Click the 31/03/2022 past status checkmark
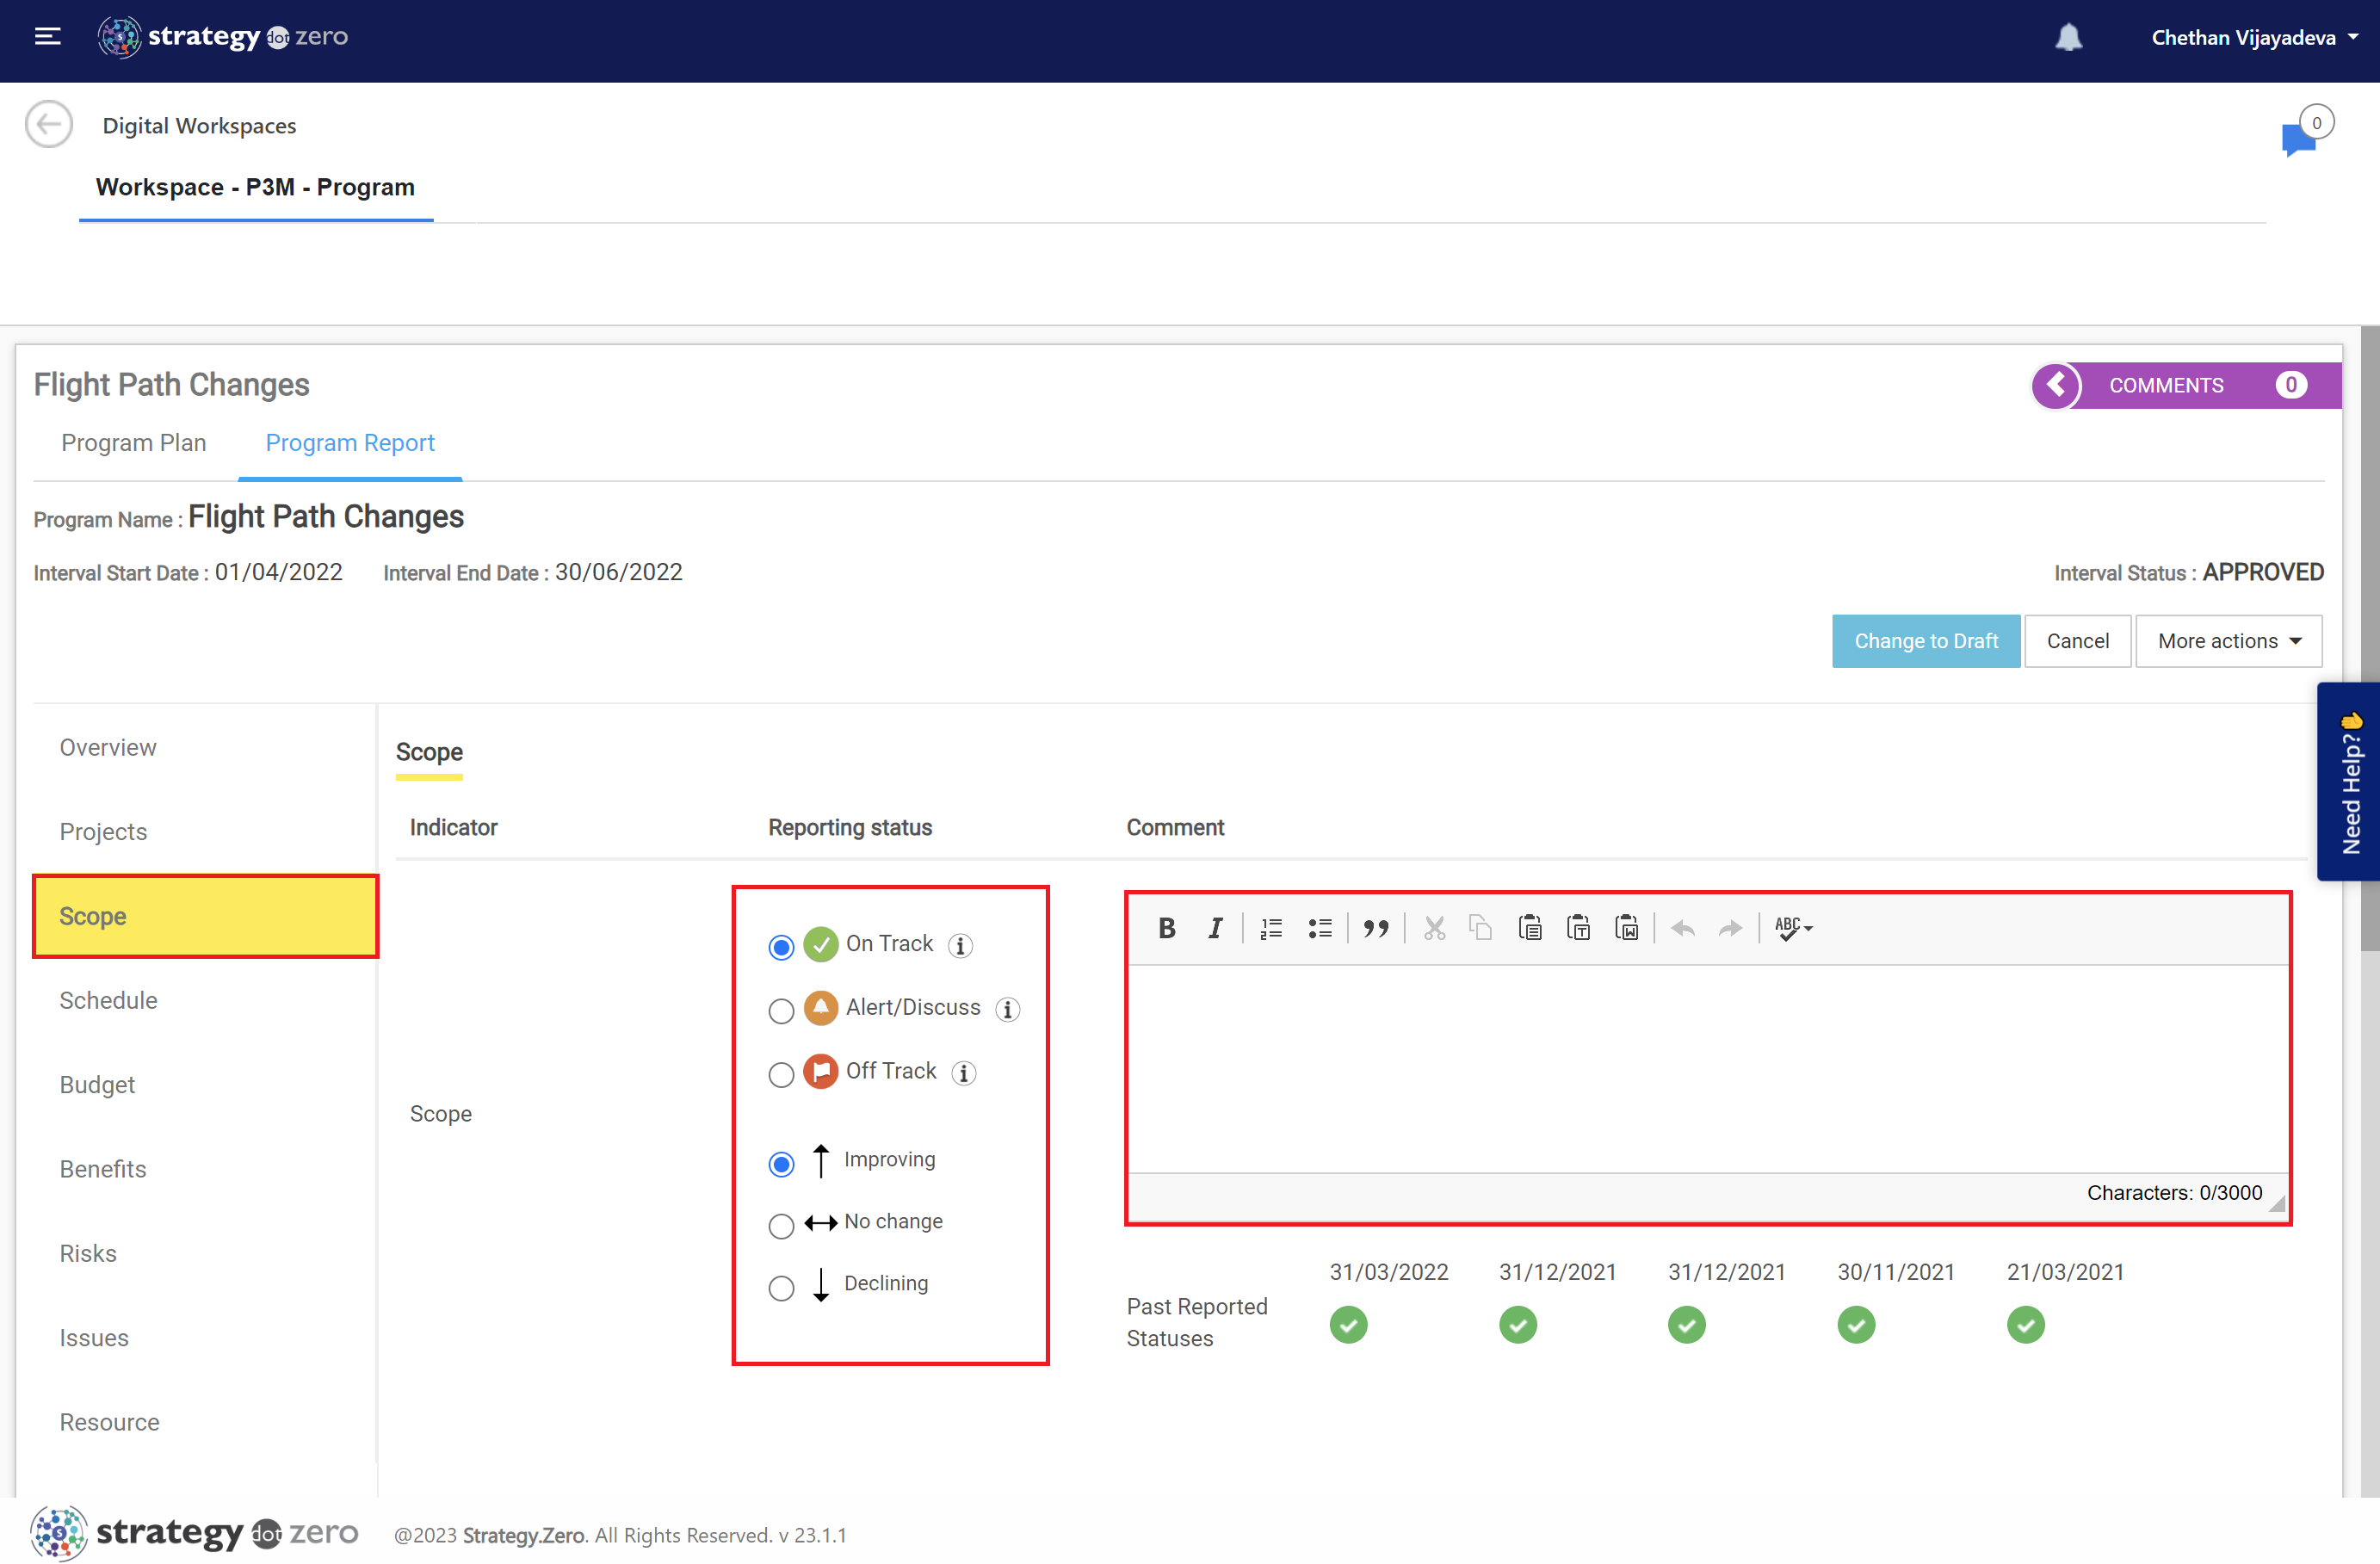Image resolution: width=2380 pixels, height=1564 pixels. (1348, 1325)
